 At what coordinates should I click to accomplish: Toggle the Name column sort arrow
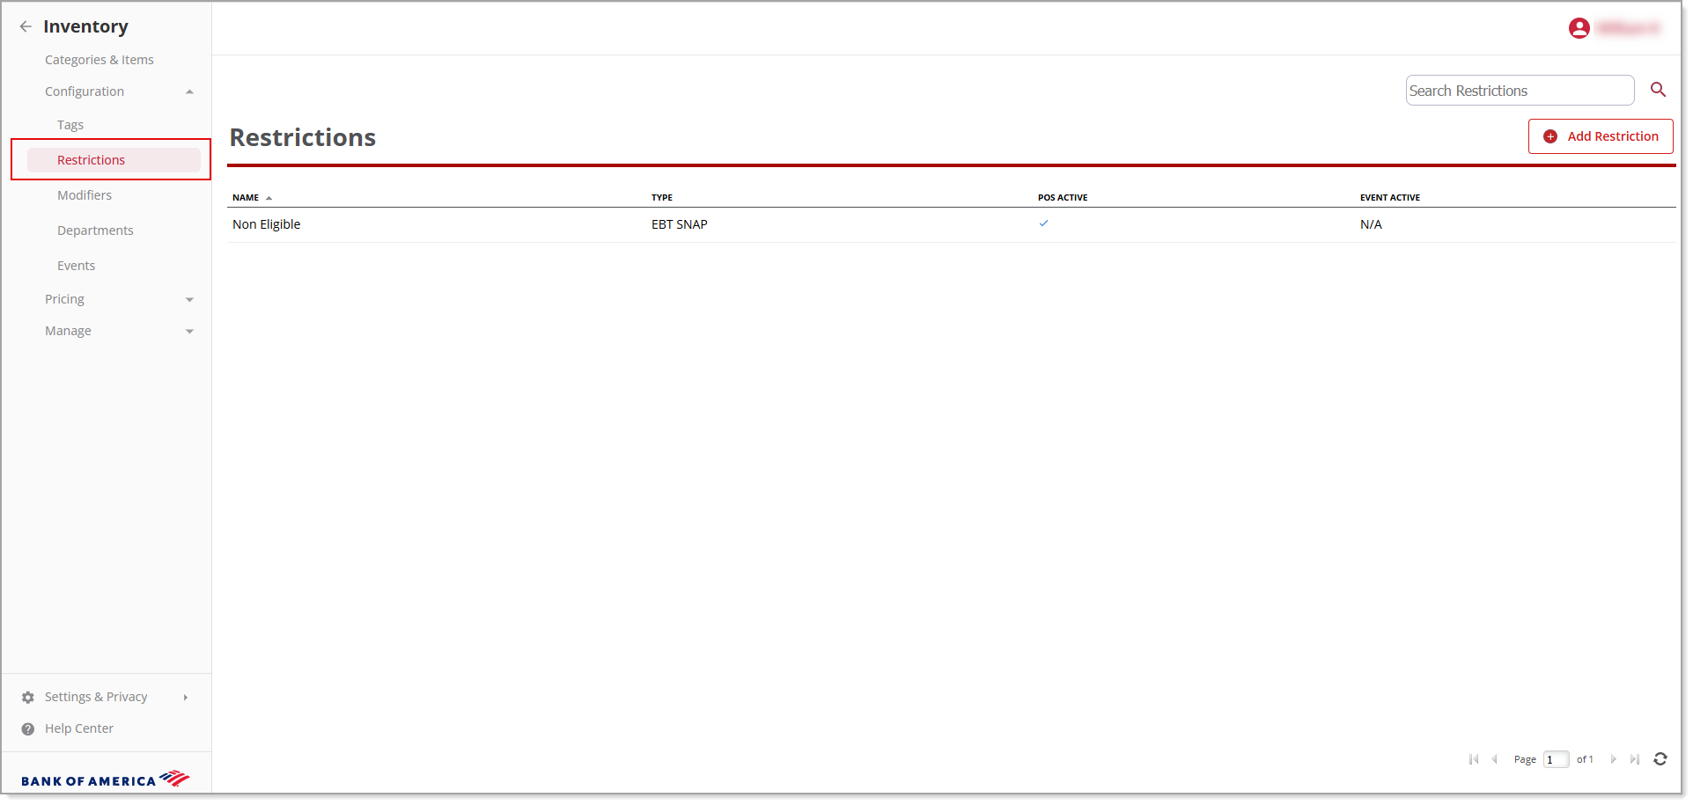[268, 197]
